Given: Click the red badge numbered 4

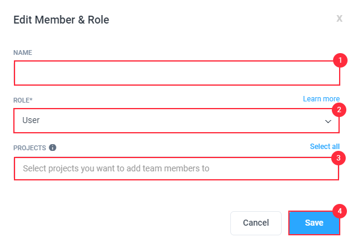Looking at the screenshot, I should [x=340, y=211].
